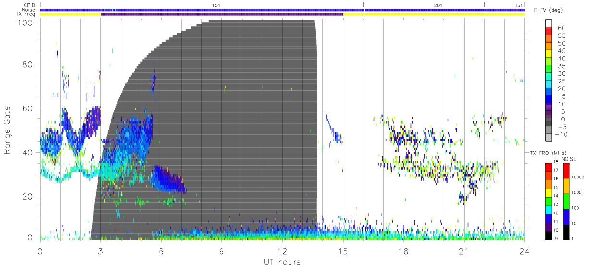The width and height of the screenshot is (590, 272).
Task: Click tick label 80 on Range Gate axis
Action: pyautogui.click(x=27, y=64)
